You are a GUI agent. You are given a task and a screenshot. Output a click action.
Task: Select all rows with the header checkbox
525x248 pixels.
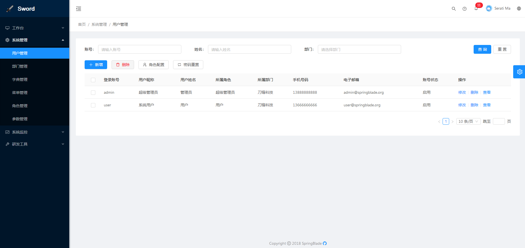pos(93,80)
